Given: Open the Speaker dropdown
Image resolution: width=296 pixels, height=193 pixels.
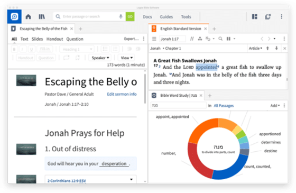Looking at the screenshot, I should click(100, 58).
